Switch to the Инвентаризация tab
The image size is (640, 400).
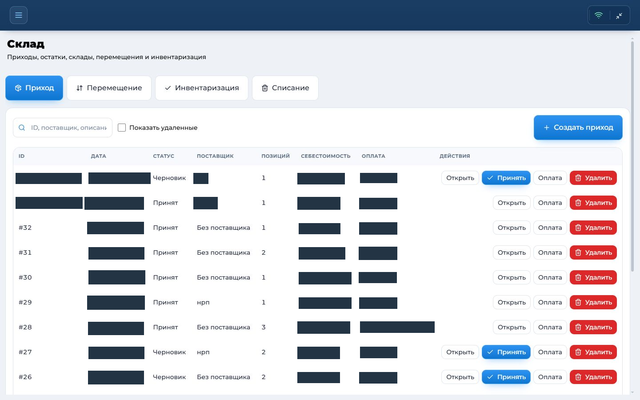pos(202,88)
